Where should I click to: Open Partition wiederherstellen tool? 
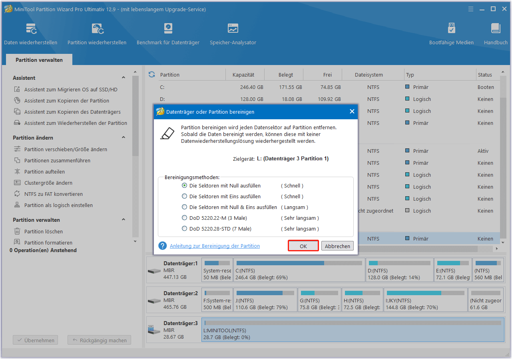97,34
